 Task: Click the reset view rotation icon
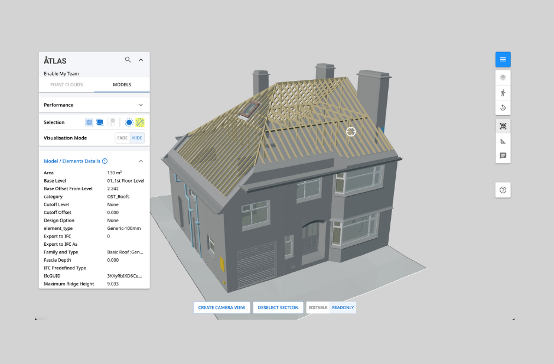[x=503, y=108]
